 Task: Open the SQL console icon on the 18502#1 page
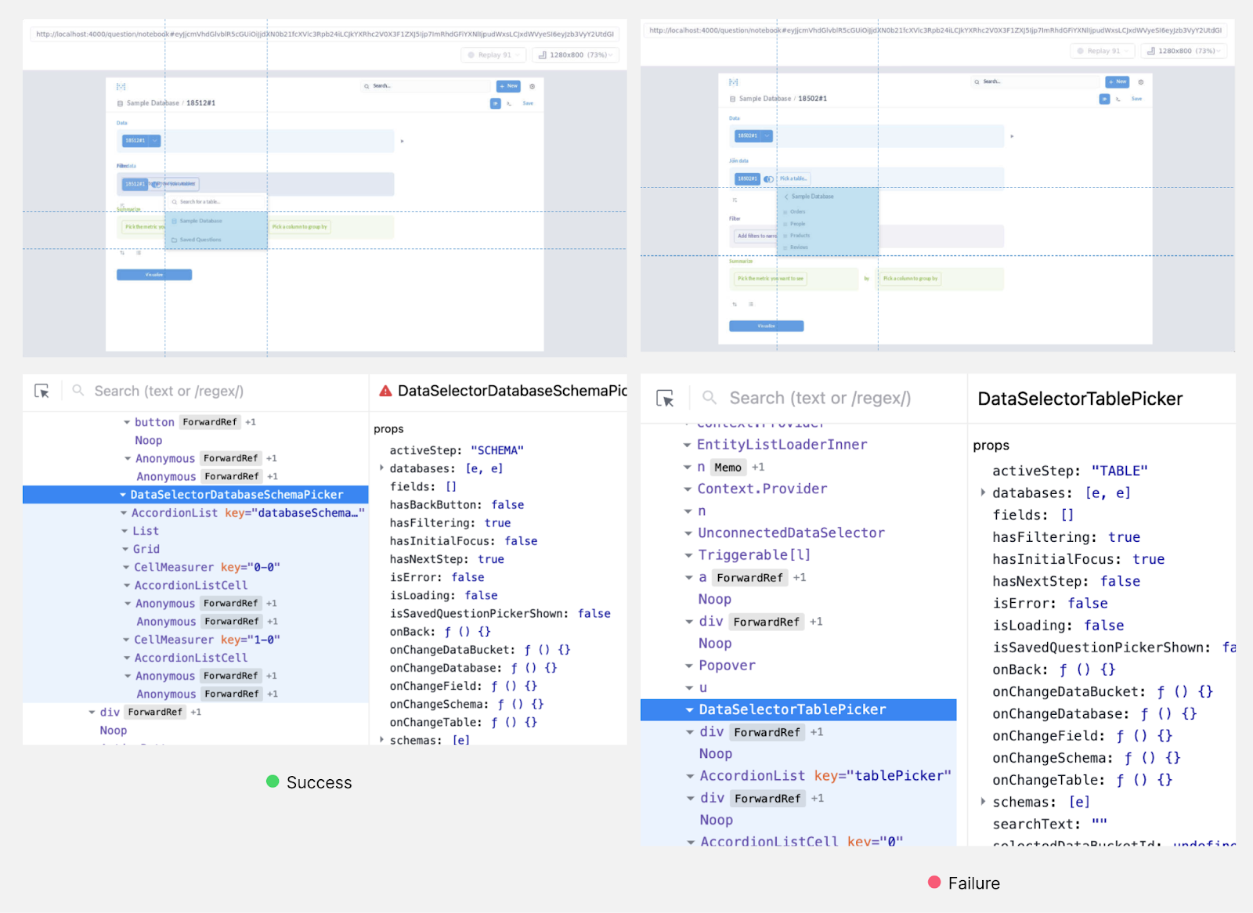click(1118, 99)
